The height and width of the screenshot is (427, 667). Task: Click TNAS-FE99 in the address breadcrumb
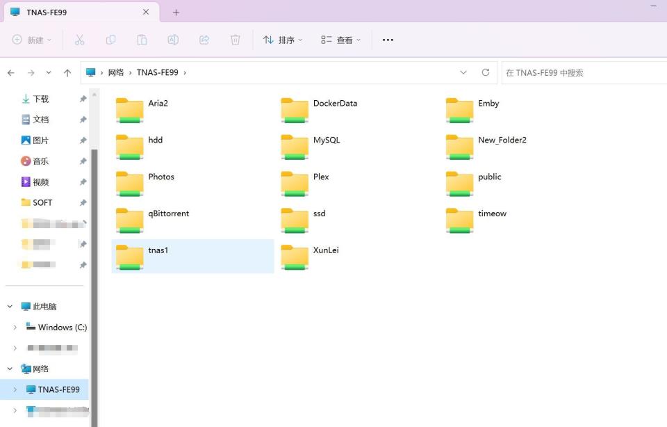click(x=158, y=72)
